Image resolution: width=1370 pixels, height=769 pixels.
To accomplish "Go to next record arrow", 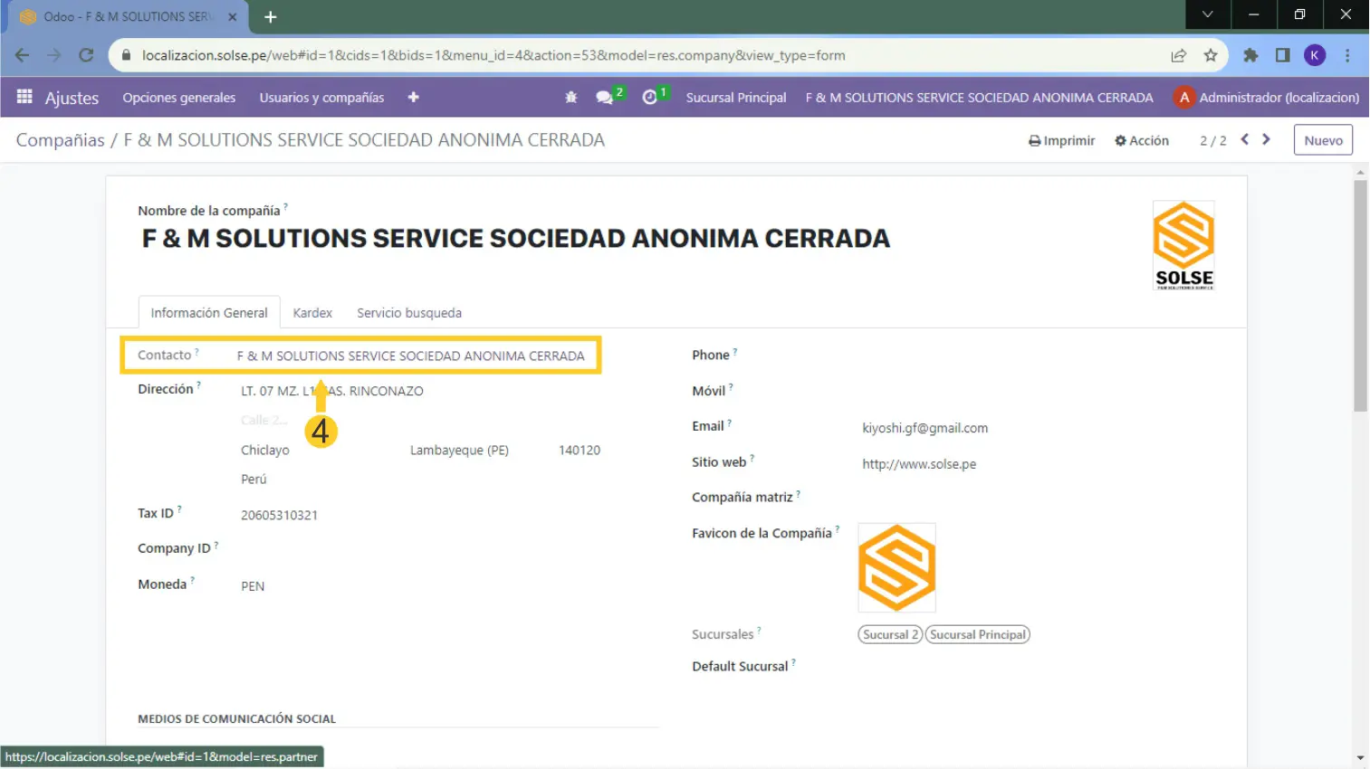I will point(1267,139).
